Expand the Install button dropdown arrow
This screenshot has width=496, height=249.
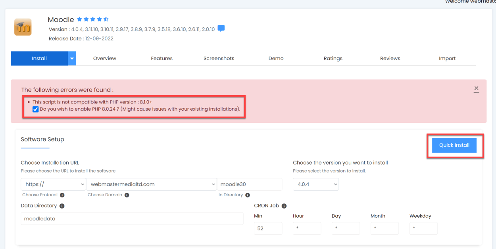[72, 58]
